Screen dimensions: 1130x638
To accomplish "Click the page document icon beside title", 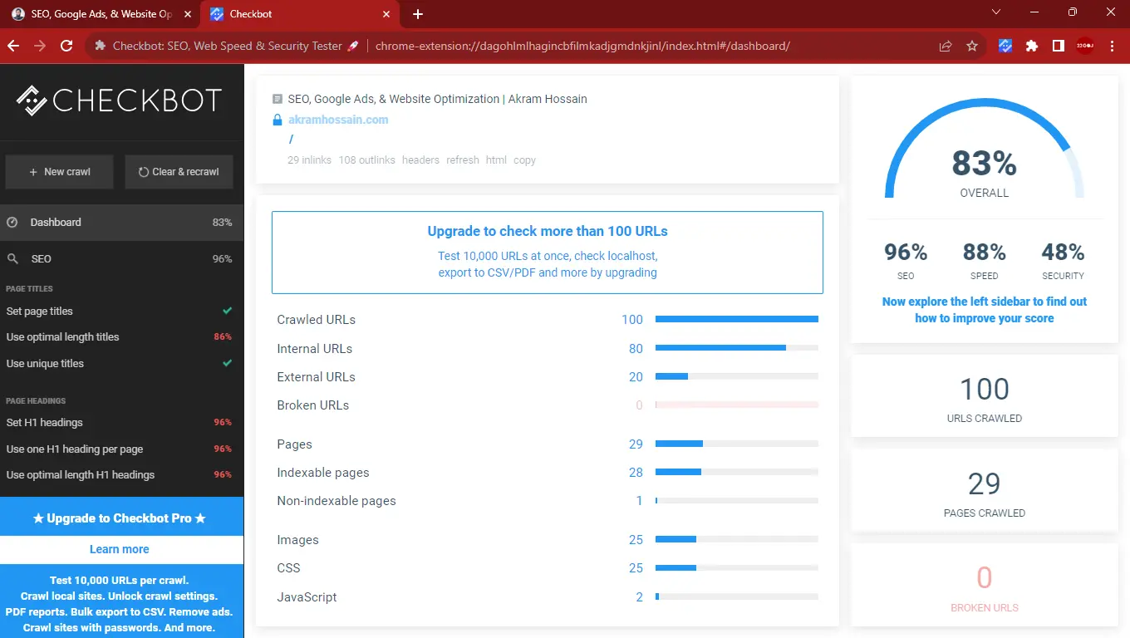I will (278, 99).
